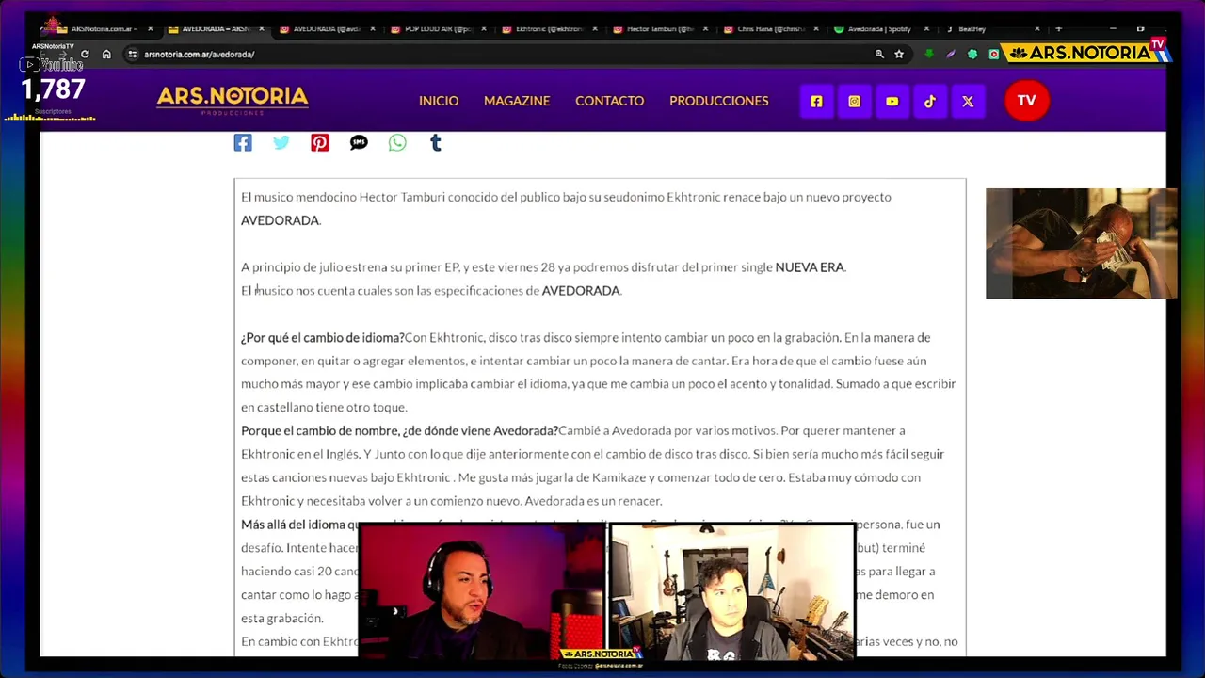Share the article via SMS
Screen dimensions: 1205x678
tap(359, 142)
